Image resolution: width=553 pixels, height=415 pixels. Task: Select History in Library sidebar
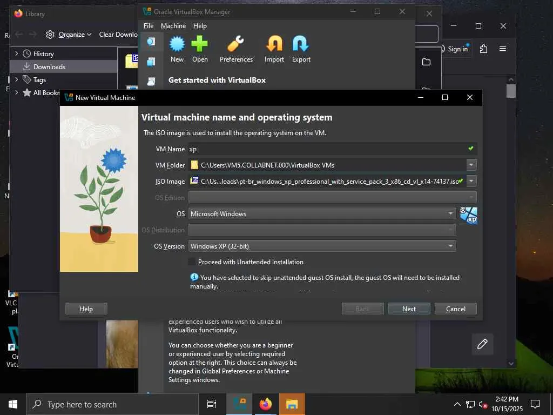(x=43, y=53)
